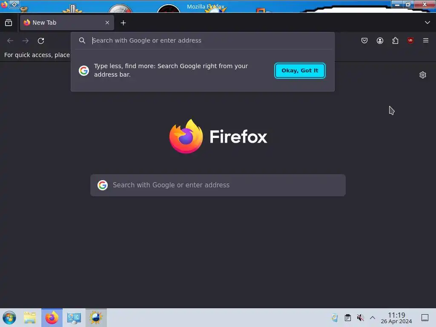The image size is (436, 327).
Task: Click the Google logo in the tip
Action: click(84, 71)
